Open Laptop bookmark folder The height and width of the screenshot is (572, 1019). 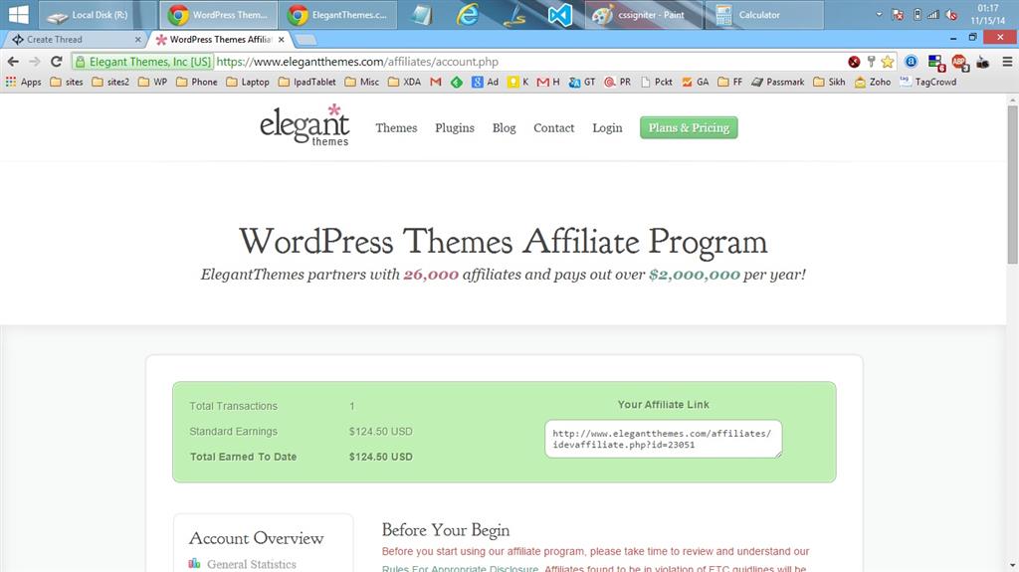point(248,82)
